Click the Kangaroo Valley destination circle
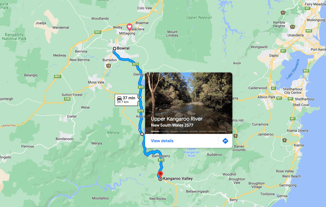The image size is (326, 207). click(x=160, y=179)
